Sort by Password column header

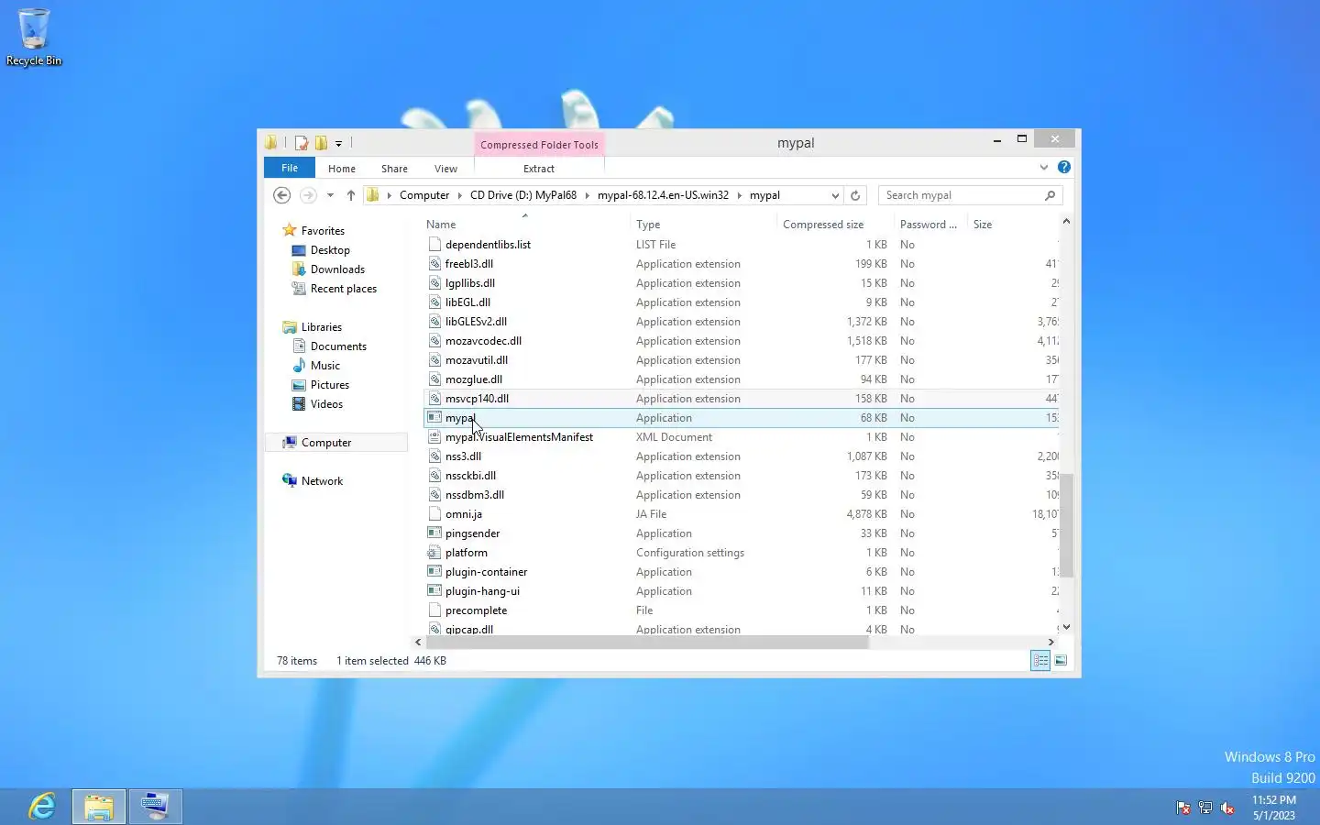click(x=929, y=224)
